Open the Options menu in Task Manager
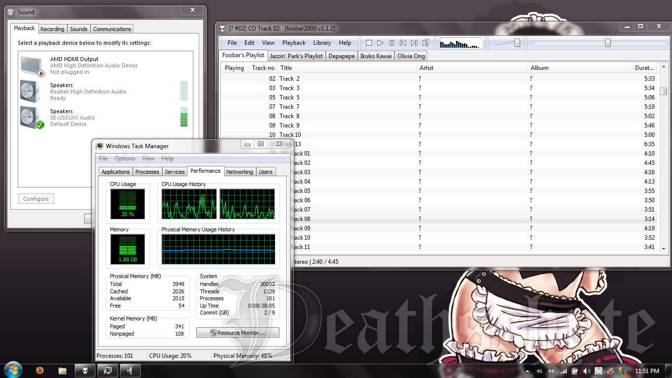Screen dimensions: 672x378 [125, 158]
